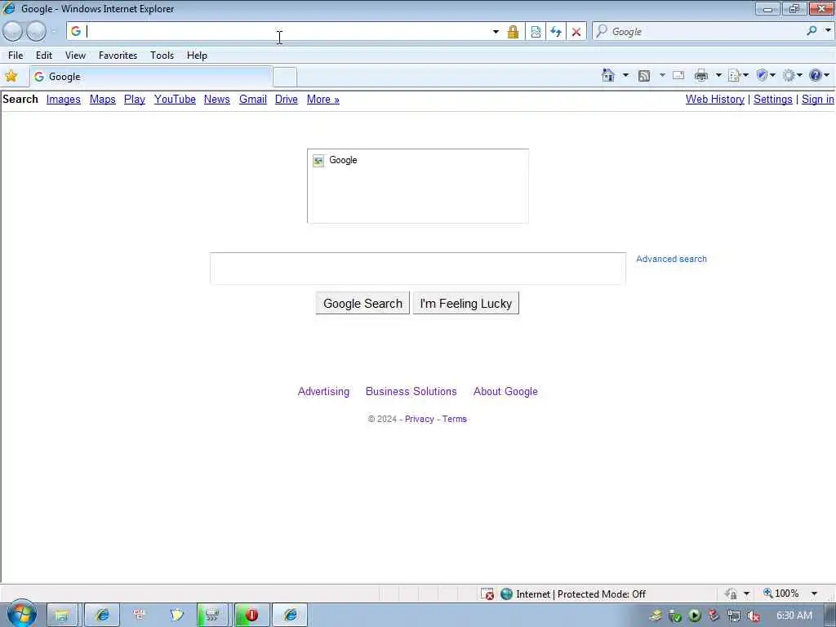Click the Home page house icon
836x627 pixels.
607,75
